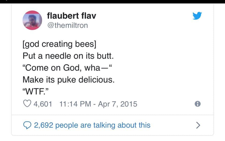Click the black bar above the tweet
Viewport: 225px width, 141px height.
tap(112, 2)
